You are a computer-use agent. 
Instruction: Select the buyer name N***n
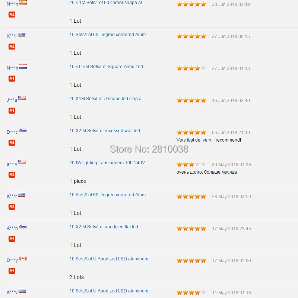(x=12, y=4)
